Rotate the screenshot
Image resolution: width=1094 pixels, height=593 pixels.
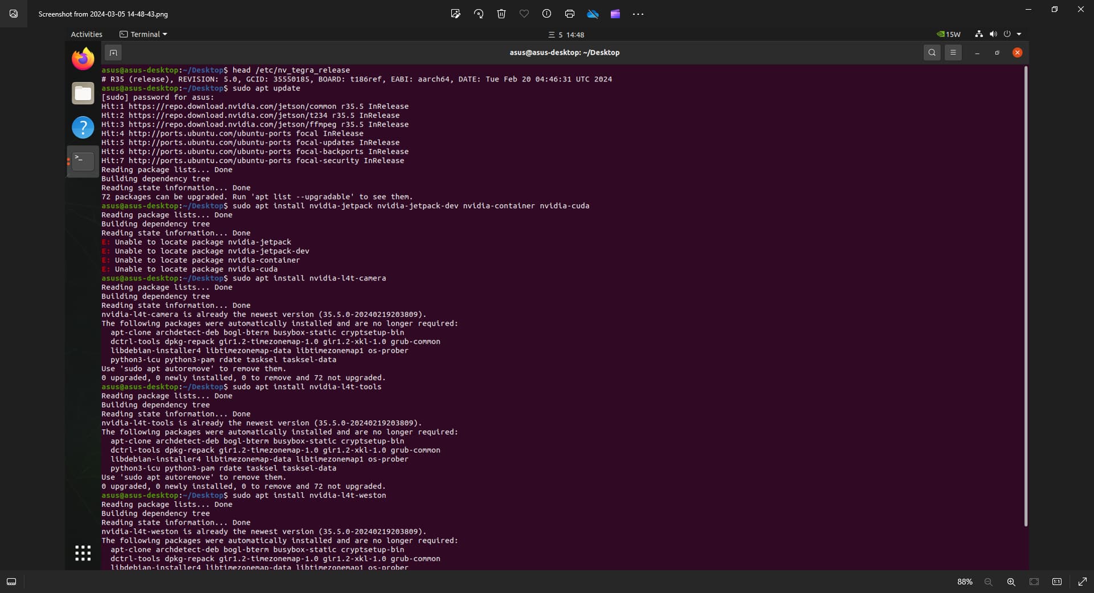tap(479, 14)
